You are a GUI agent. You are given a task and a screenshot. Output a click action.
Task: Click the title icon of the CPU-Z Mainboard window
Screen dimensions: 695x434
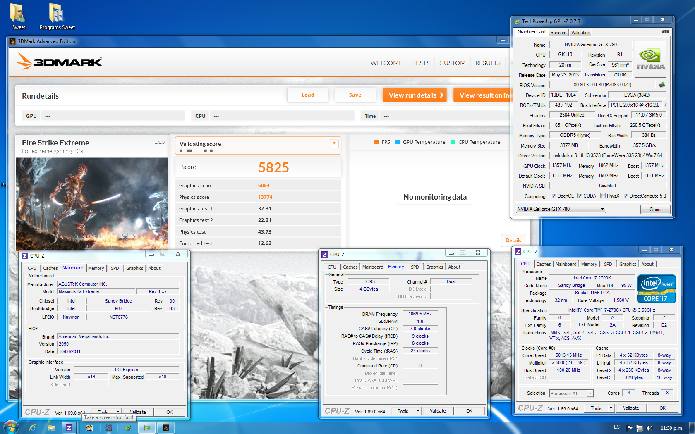coord(25,256)
